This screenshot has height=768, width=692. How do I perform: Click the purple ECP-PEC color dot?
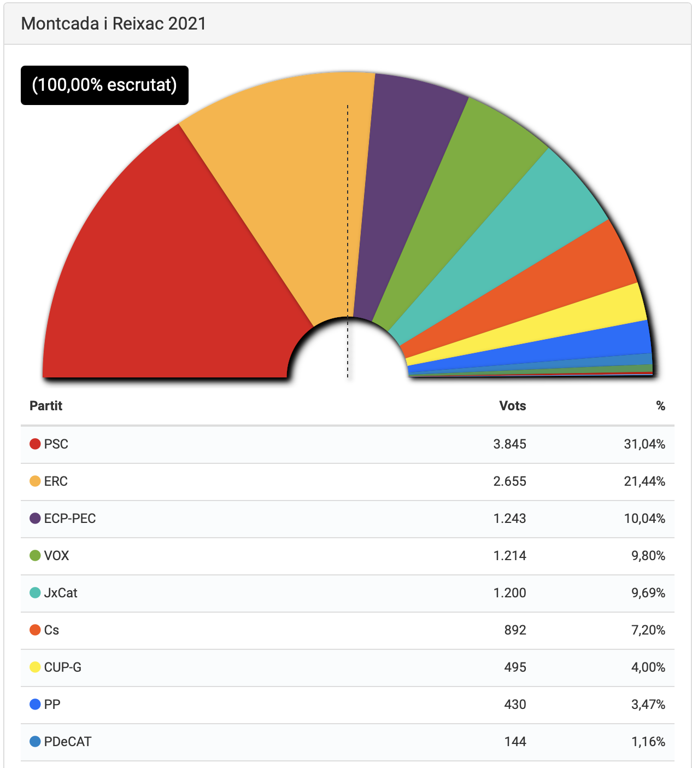click(x=35, y=518)
